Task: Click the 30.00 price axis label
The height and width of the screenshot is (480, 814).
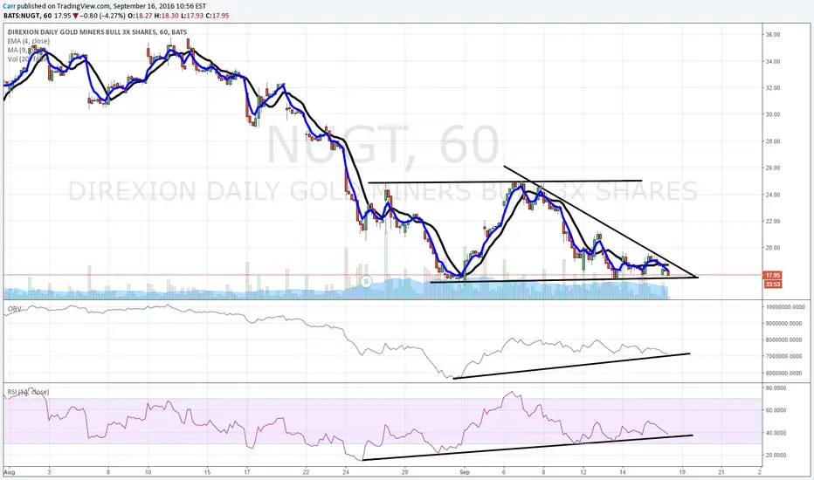Action: (772, 114)
